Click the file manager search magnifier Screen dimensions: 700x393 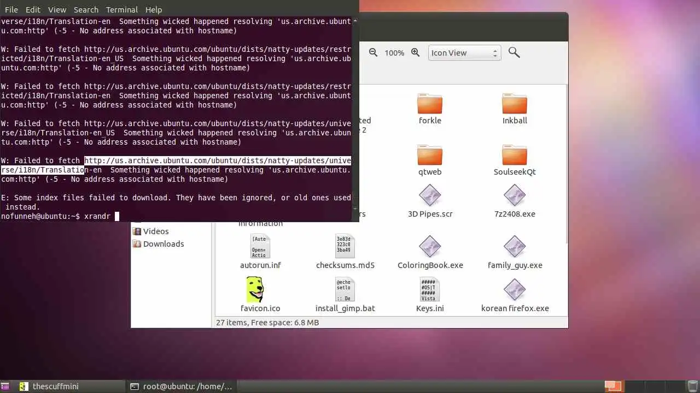click(x=514, y=52)
